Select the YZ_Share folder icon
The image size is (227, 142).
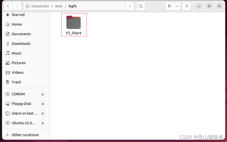[74, 22]
